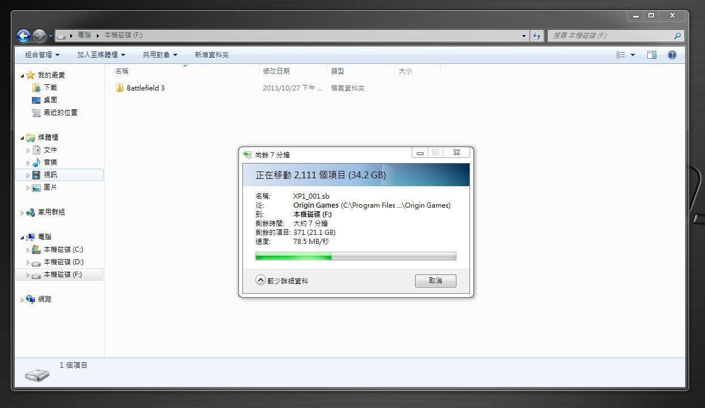Click the 檔案資料夾 type cell
705x408 pixels.
coord(348,88)
